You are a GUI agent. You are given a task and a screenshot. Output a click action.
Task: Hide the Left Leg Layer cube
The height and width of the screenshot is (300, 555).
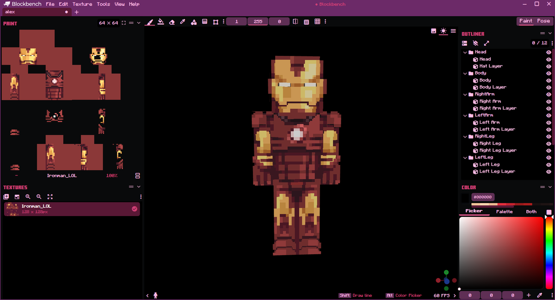[549, 171]
